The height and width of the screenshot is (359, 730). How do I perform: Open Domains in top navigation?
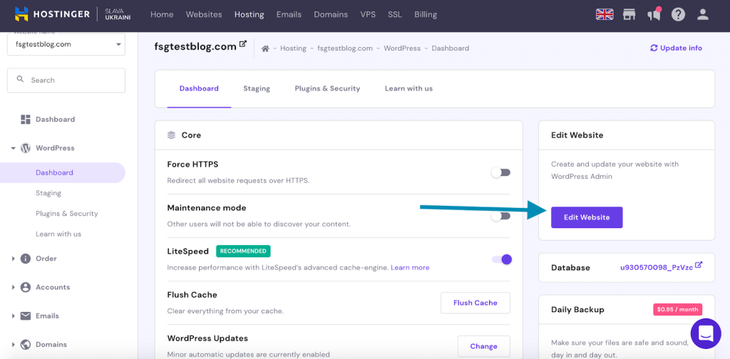point(331,14)
